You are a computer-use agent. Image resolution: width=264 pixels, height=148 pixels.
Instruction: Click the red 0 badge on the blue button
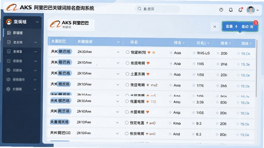click(x=255, y=22)
